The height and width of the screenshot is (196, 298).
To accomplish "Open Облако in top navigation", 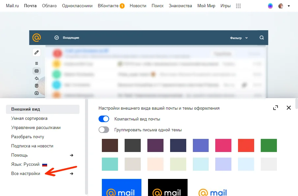I will click(x=49, y=6).
